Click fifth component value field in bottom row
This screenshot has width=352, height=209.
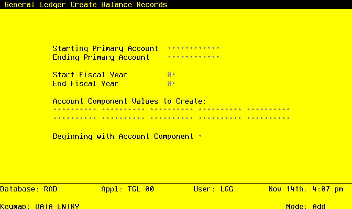[x=269, y=118]
